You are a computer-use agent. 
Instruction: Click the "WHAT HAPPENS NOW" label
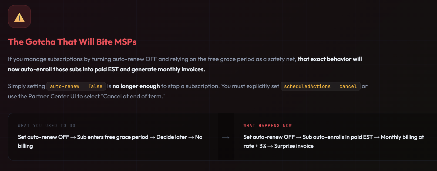pos(267,126)
